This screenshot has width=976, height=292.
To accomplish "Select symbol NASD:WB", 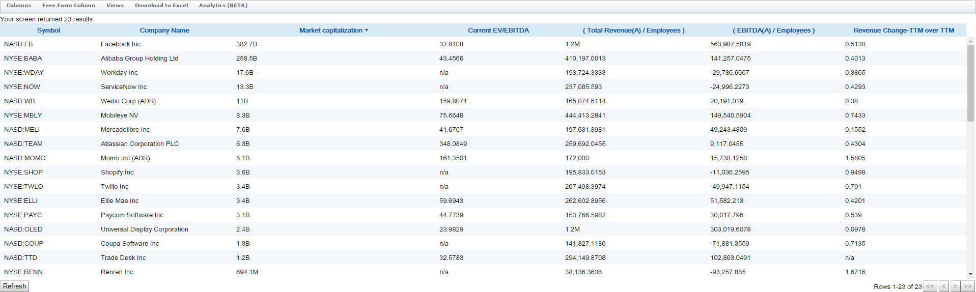I will point(19,101).
